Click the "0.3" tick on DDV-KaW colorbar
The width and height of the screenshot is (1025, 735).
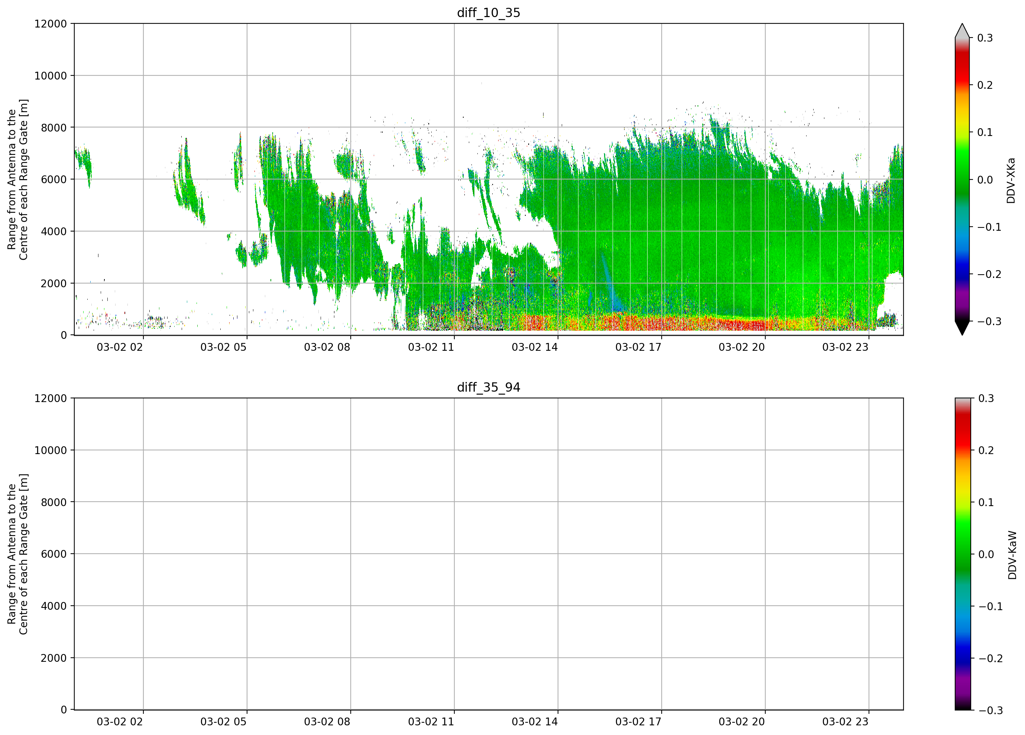tap(986, 398)
